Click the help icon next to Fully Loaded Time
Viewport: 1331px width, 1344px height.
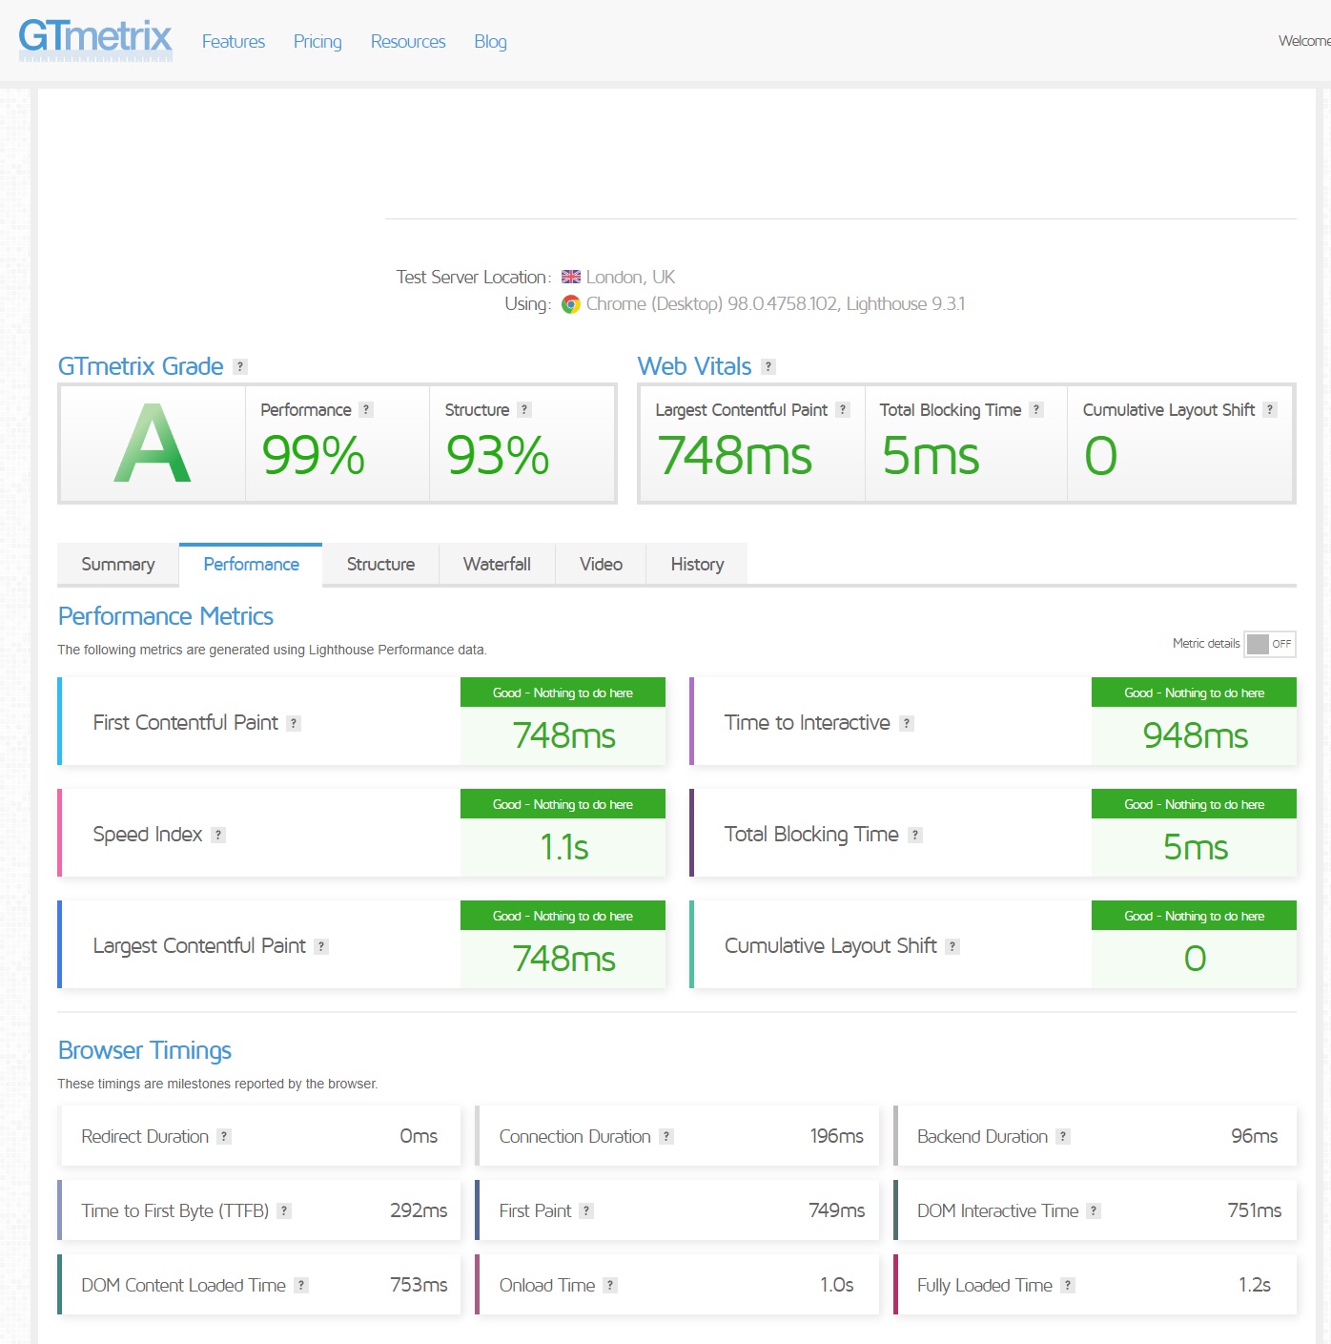[1068, 1285]
